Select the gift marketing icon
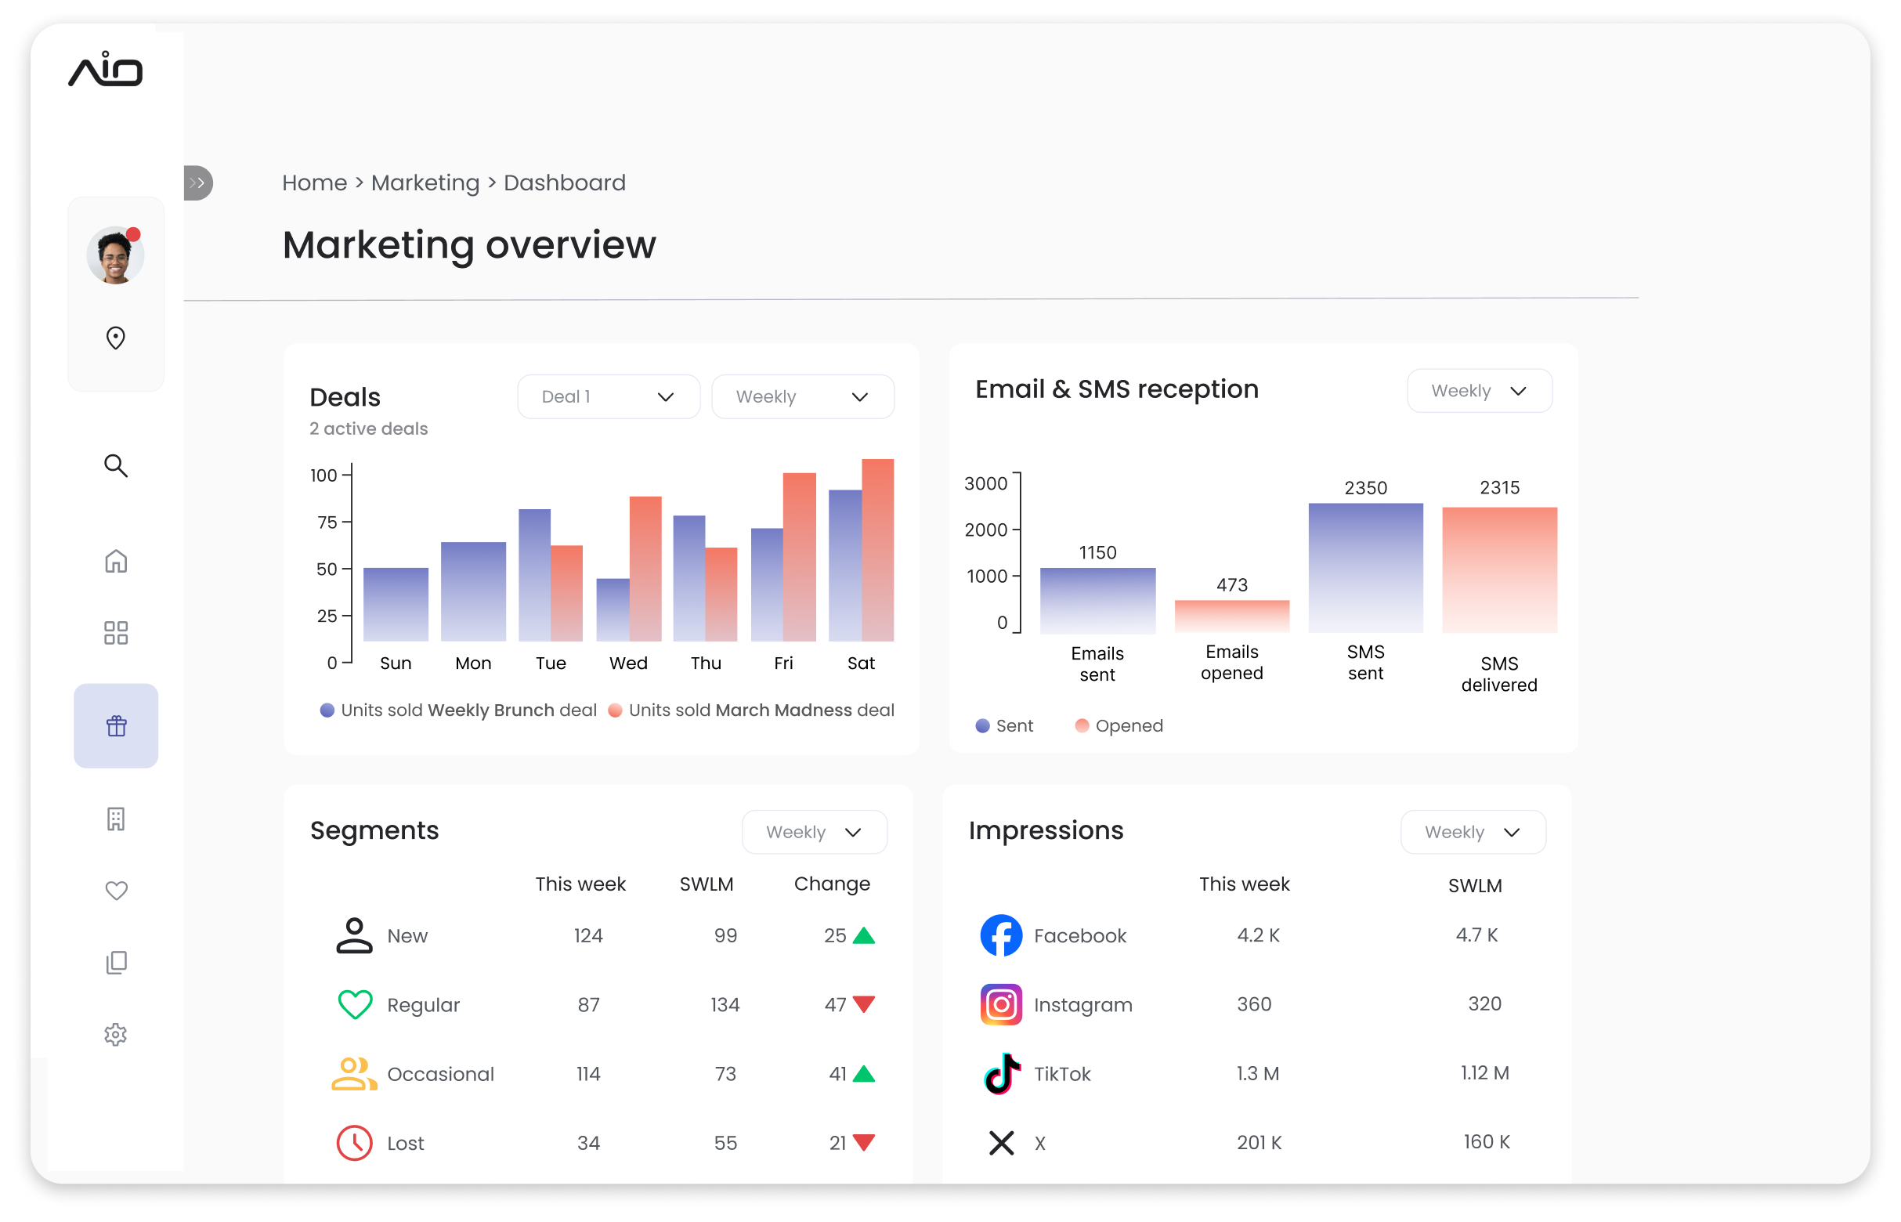The height and width of the screenshot is (1222, 1901). (116, 725)
